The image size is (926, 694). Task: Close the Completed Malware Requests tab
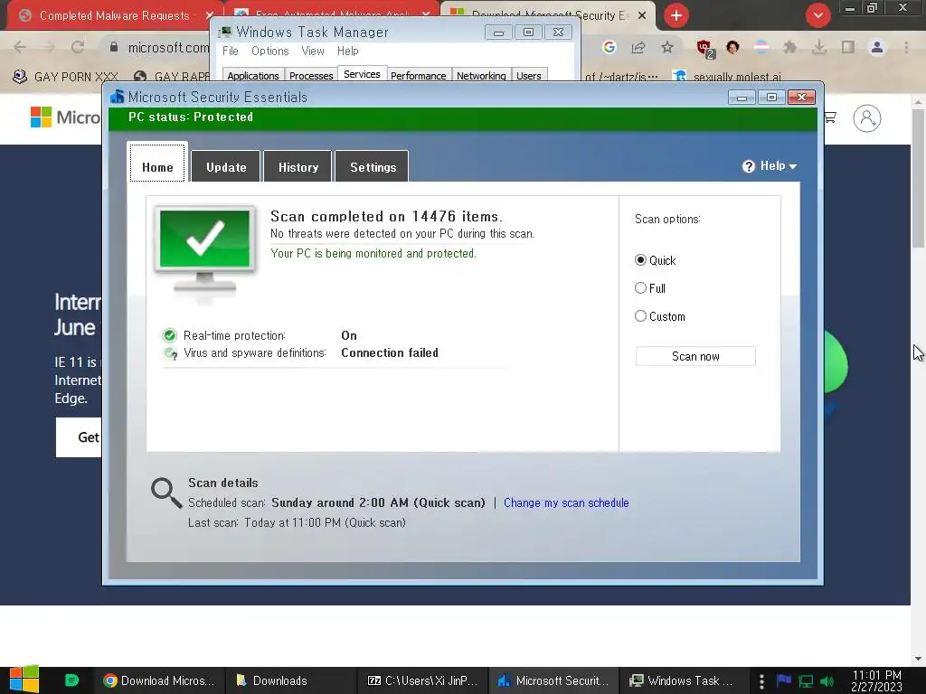(210, 15)
